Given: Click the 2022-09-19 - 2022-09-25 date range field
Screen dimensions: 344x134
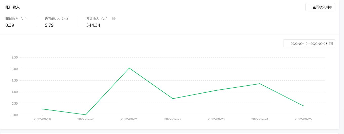Looking at the screenshot, I should coord(309,44).
